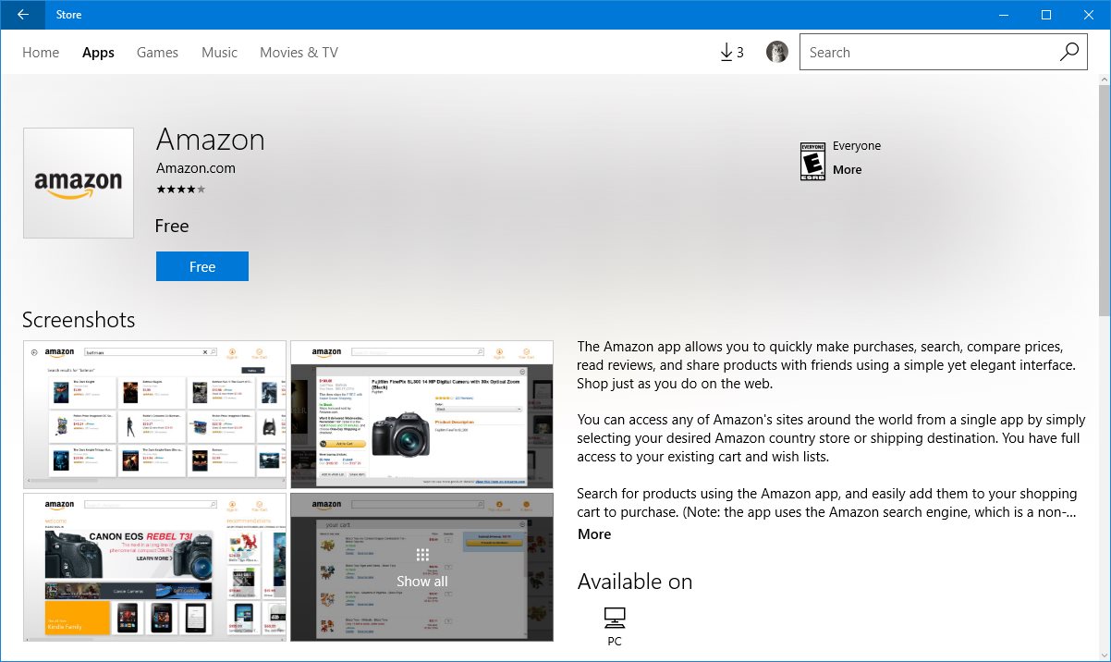Screen dimensions: 1111x662
Task: Show all screenshots
Action: [x=422, y=567]
